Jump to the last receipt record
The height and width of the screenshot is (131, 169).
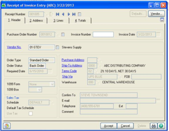pyautogui.click(x=74, y=14)
